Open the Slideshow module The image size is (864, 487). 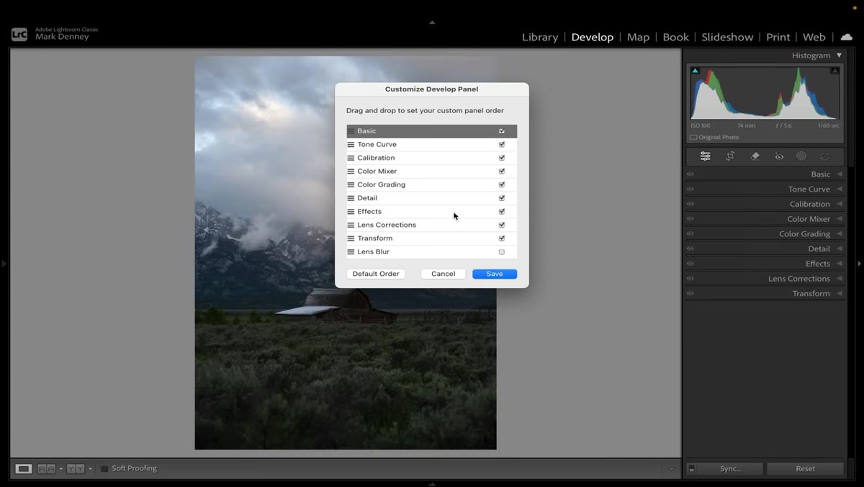(727, 37)
